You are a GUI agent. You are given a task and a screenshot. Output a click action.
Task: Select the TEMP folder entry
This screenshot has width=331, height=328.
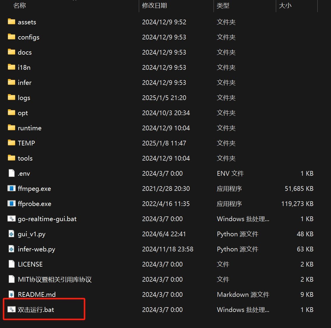pyautogui.click(x=26, y=143)
